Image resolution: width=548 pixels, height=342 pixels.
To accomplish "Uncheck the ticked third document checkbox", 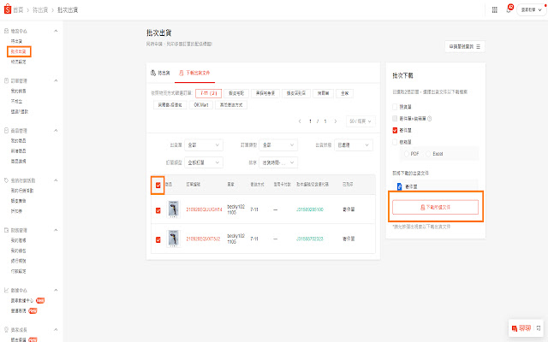I will pos(395,130).
